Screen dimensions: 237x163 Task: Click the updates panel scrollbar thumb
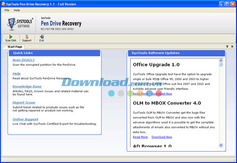[221, 65]
